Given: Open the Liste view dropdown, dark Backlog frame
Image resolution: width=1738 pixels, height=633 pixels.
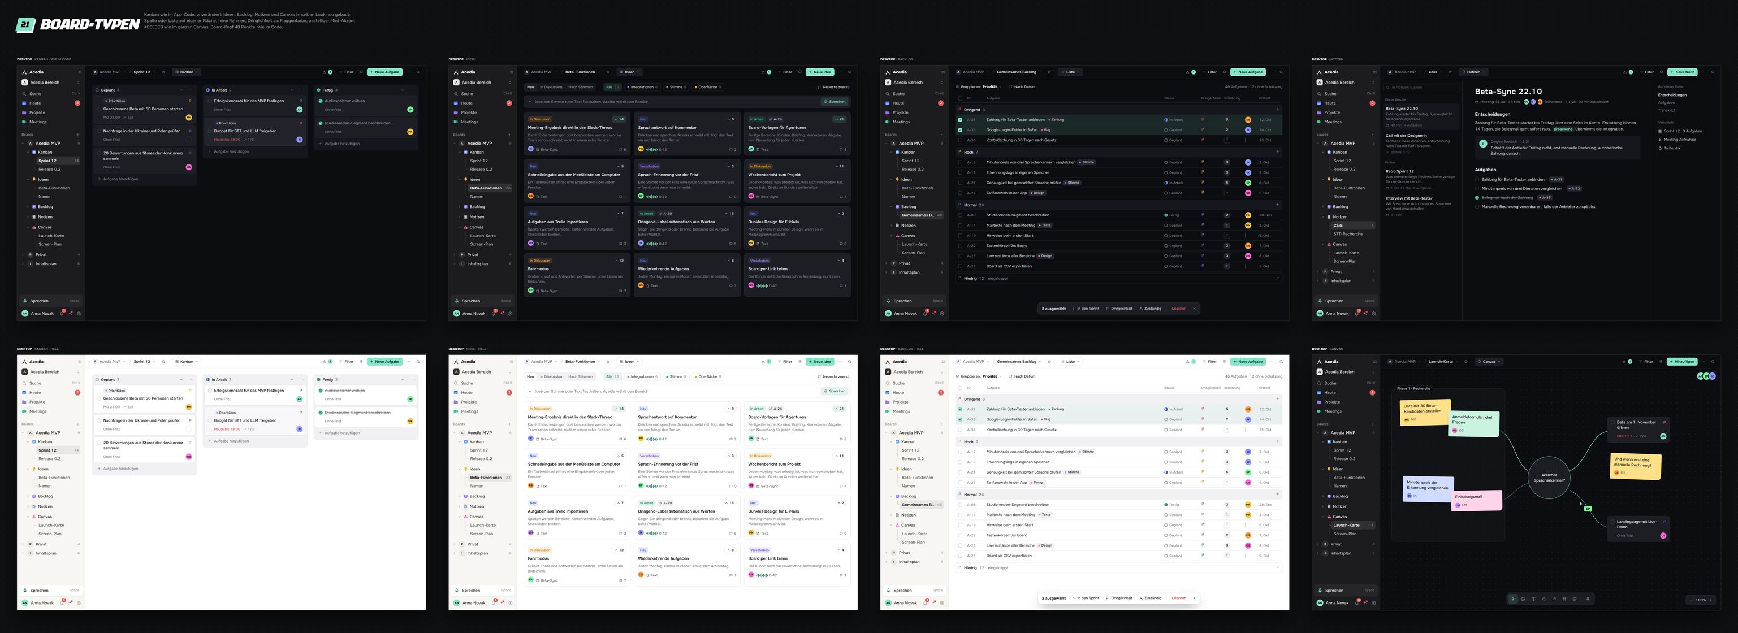Looking at the screenshot, I should pos(1071,72).
